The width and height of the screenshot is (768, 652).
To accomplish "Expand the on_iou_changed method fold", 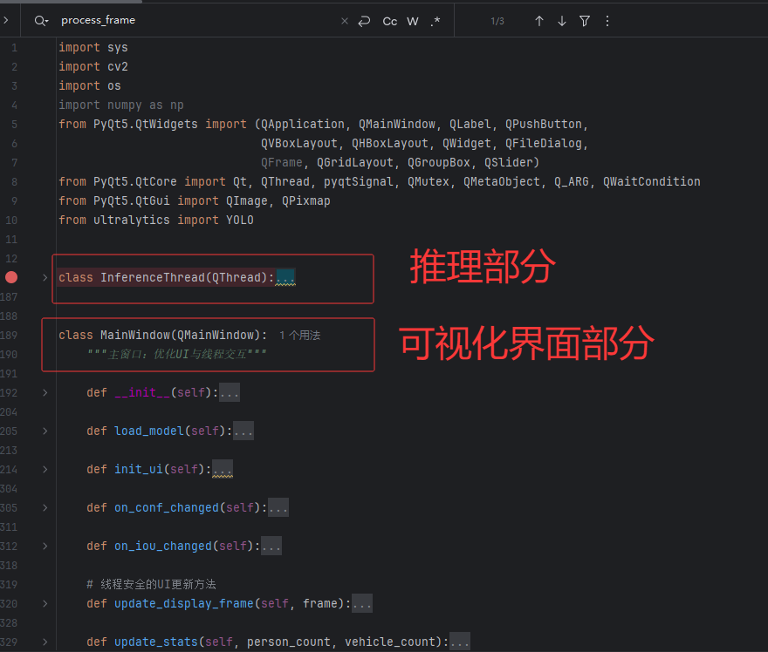I will point(45,546).
